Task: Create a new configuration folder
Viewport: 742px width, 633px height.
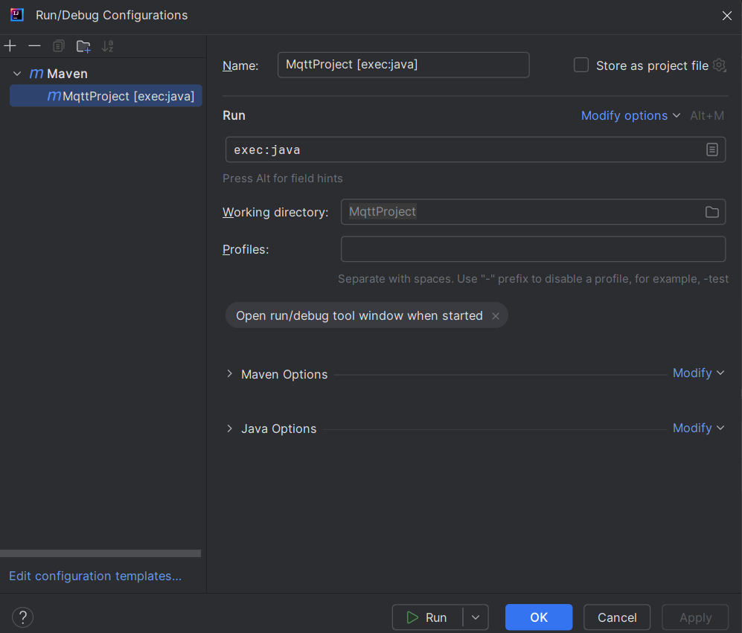Action: click(x=83, y=45)
